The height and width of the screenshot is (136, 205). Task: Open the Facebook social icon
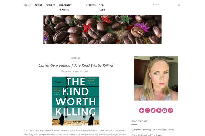(x=159, y=111)
